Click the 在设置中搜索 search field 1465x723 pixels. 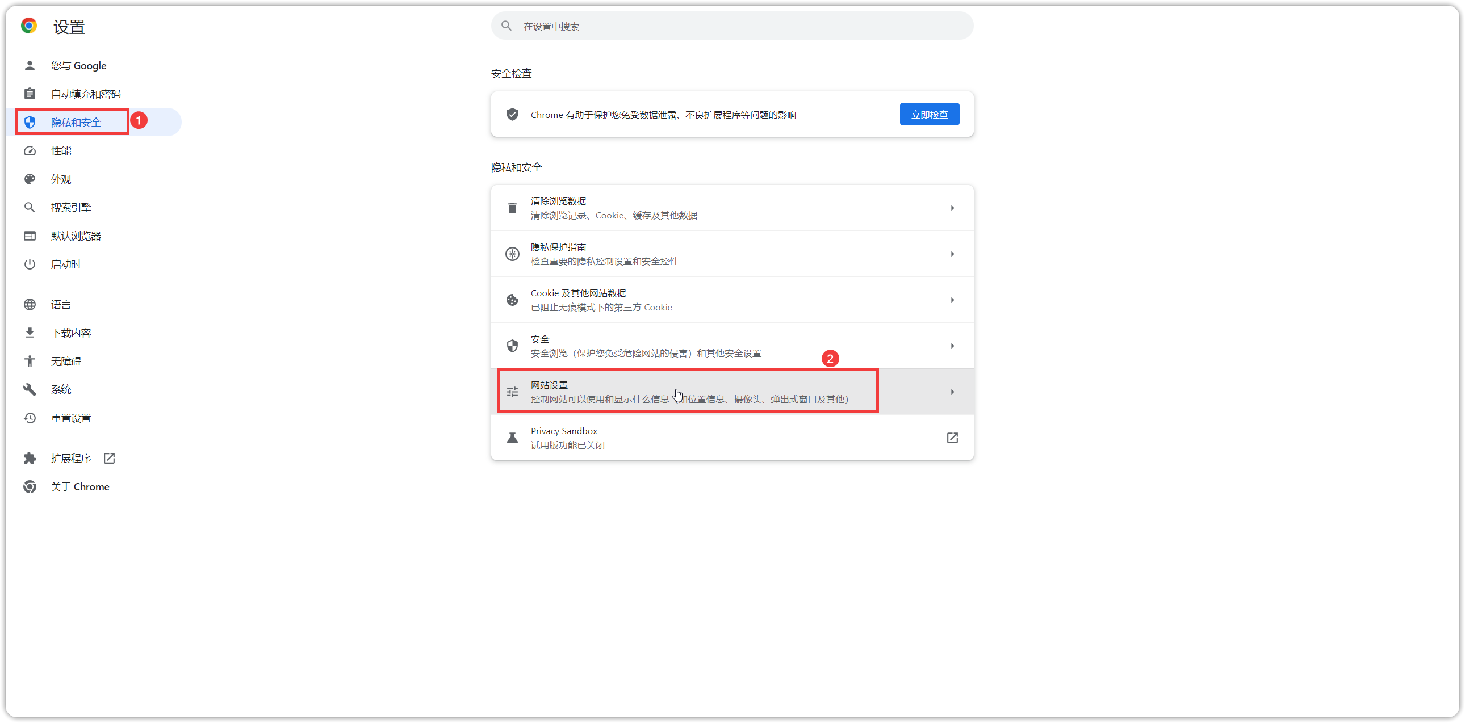click(732, 26)
